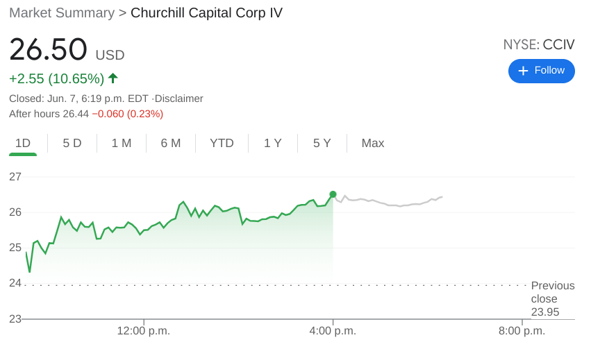This screenshot has width=591, height=349.
Task: Click the green up arrow icon
Action: (x=113, y=78)
